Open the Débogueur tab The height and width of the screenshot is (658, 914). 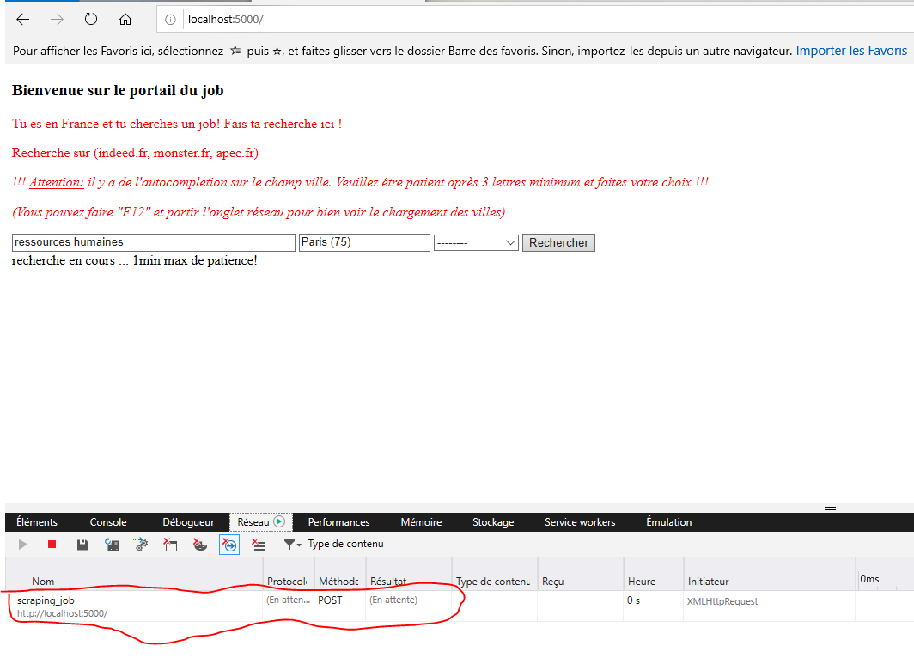click(188, 522)
